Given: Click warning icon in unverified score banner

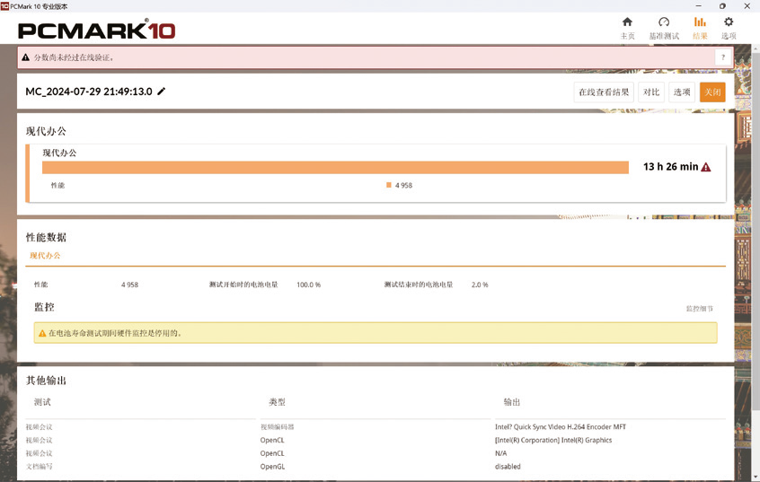Looking at the screenshot, I should pyautogui.click(x=26, y=57).
